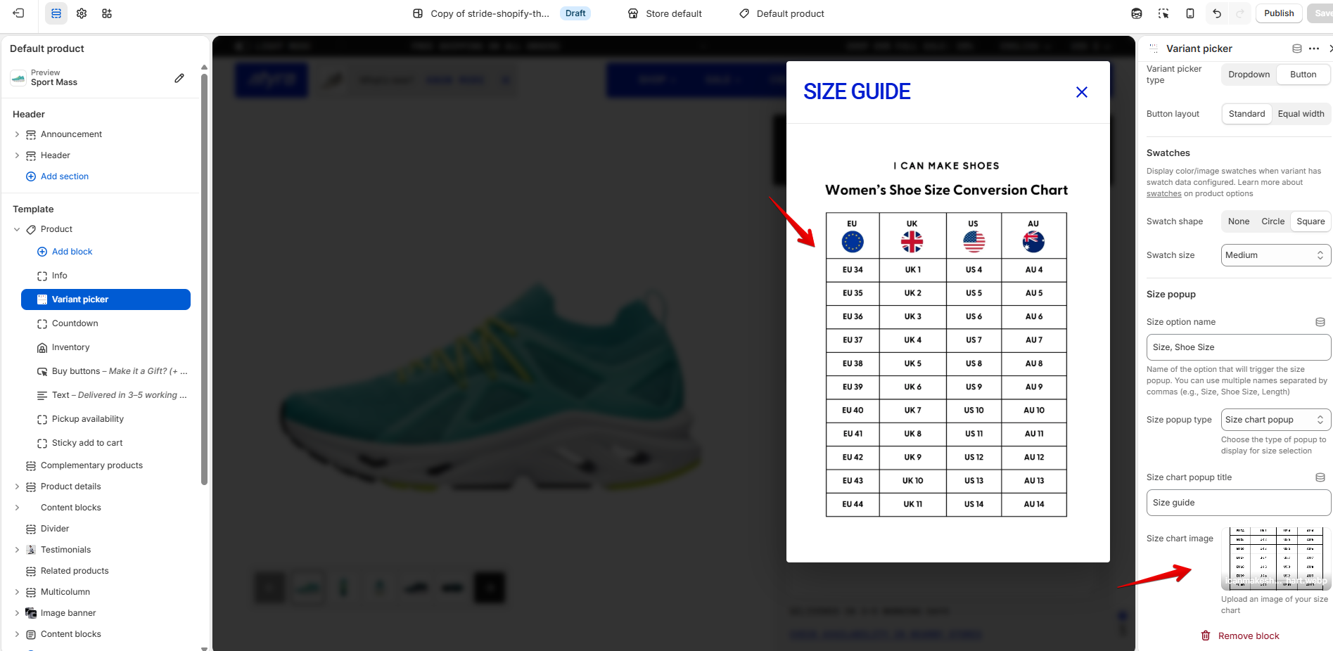Viewport: 1333px width, 651px height.
Task: Click the undo arrow icon
Action: (x=1217, y=13)
